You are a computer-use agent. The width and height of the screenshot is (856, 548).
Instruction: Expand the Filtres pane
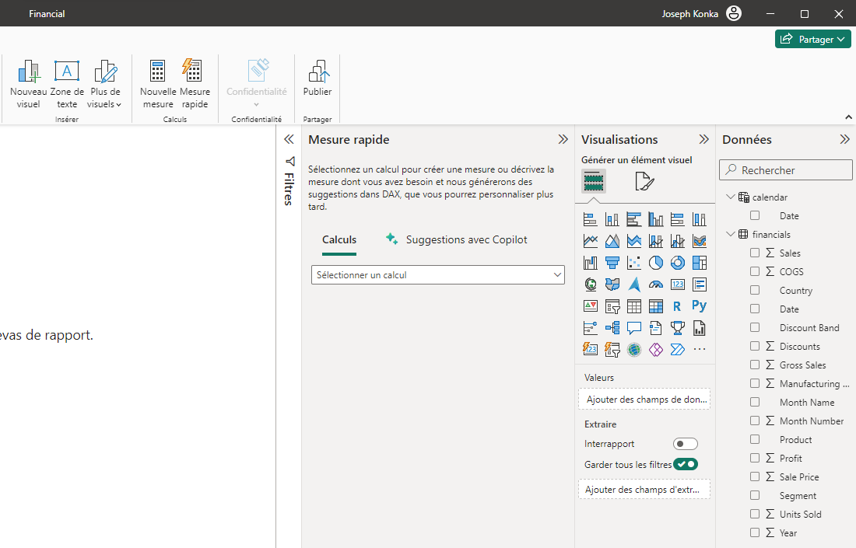point(289,140)
